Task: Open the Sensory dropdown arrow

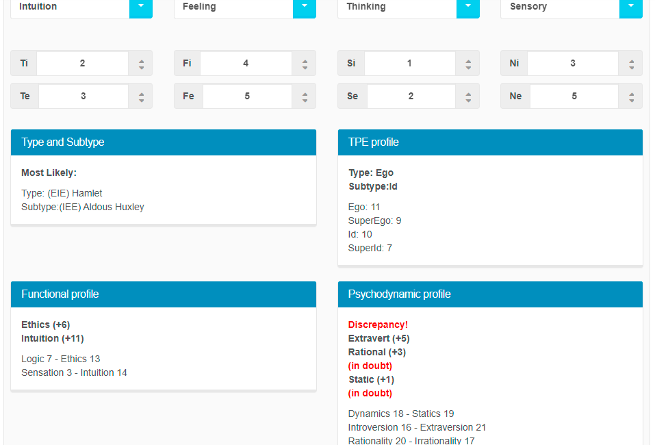Action: click(631, 8)
